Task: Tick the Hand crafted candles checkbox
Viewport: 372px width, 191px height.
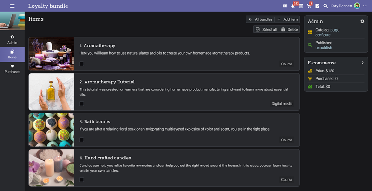Action: (81, 179)
